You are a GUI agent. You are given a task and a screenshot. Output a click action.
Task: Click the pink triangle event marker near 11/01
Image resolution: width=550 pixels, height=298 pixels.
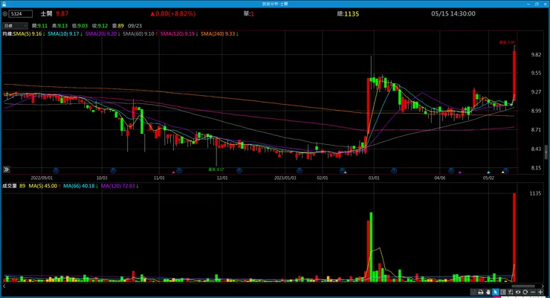click(x=173, y=172)
